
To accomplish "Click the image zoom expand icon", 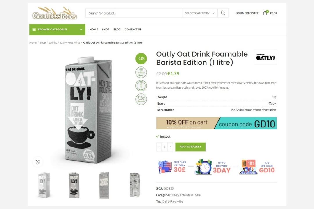I will [38, 162].
